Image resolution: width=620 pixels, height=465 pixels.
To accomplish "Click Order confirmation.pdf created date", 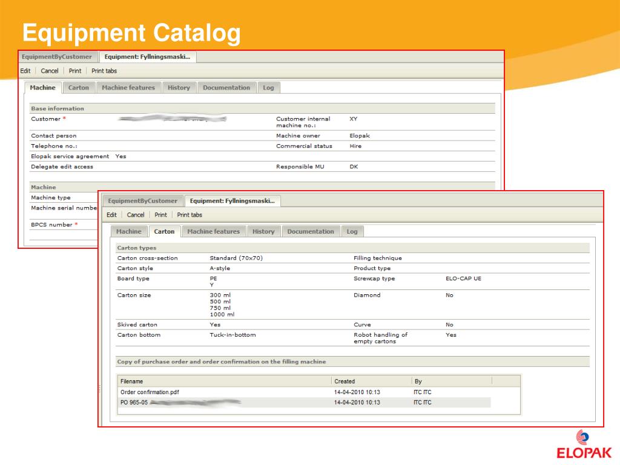I will [x=357, y=392].
